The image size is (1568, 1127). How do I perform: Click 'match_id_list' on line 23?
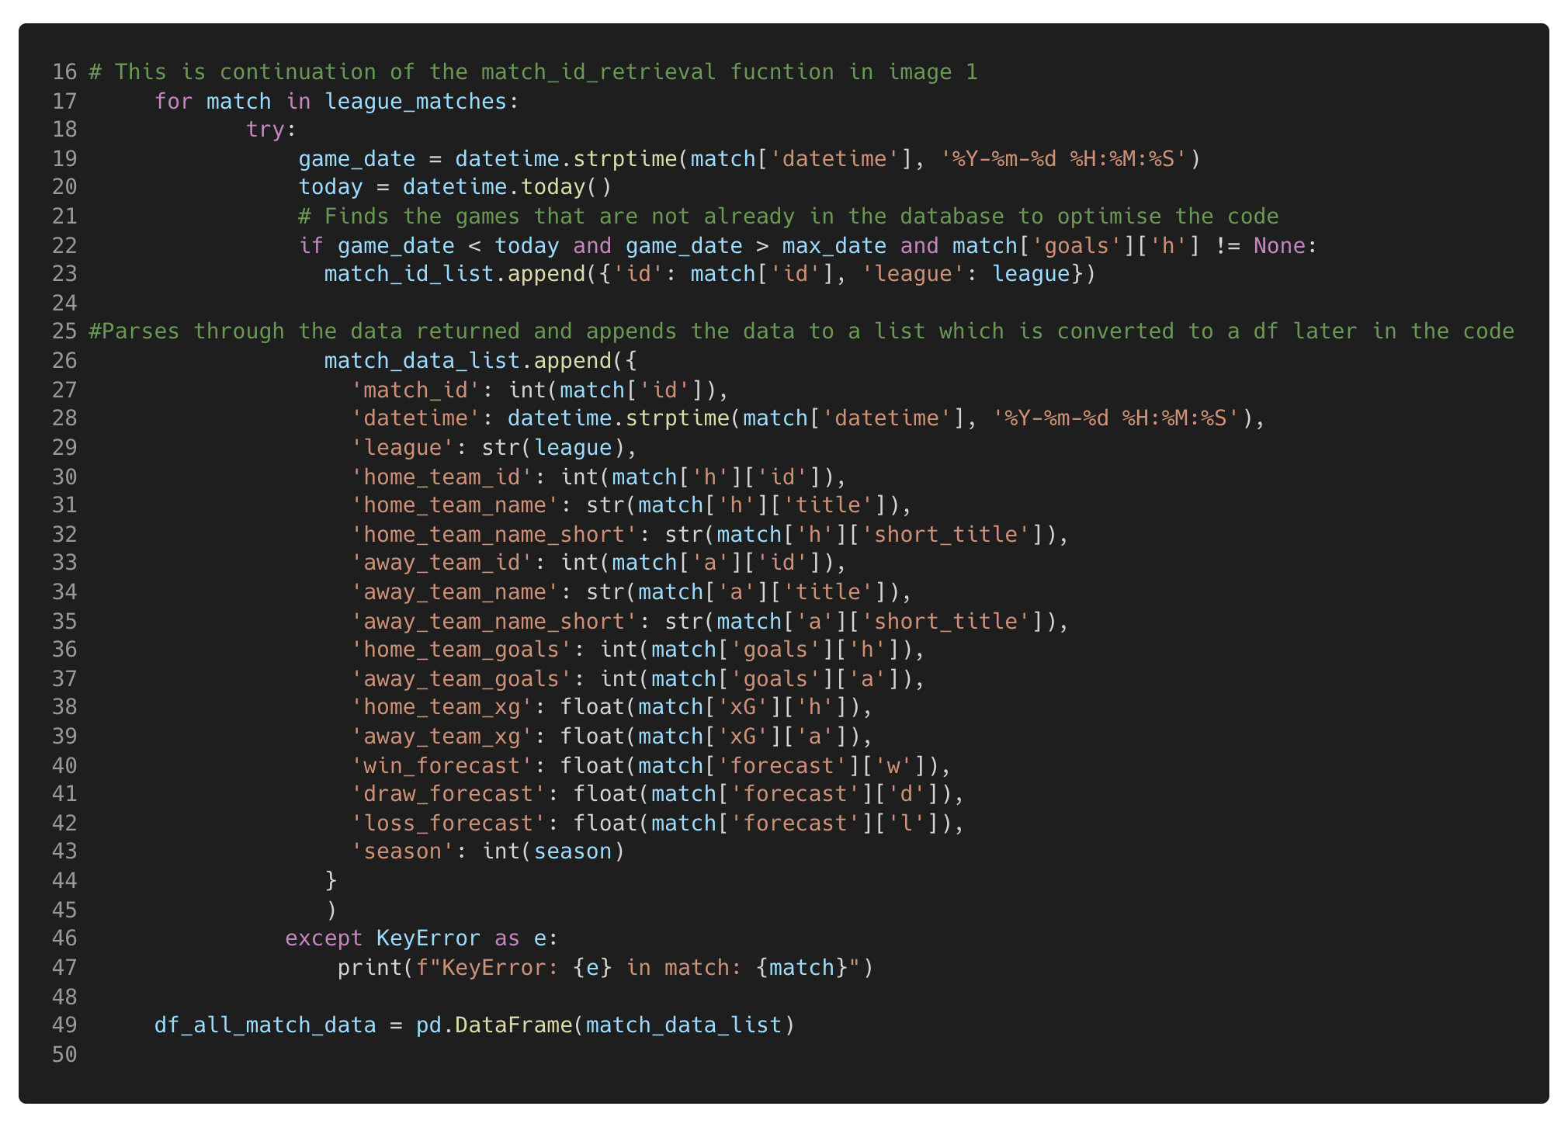[409, 274]
